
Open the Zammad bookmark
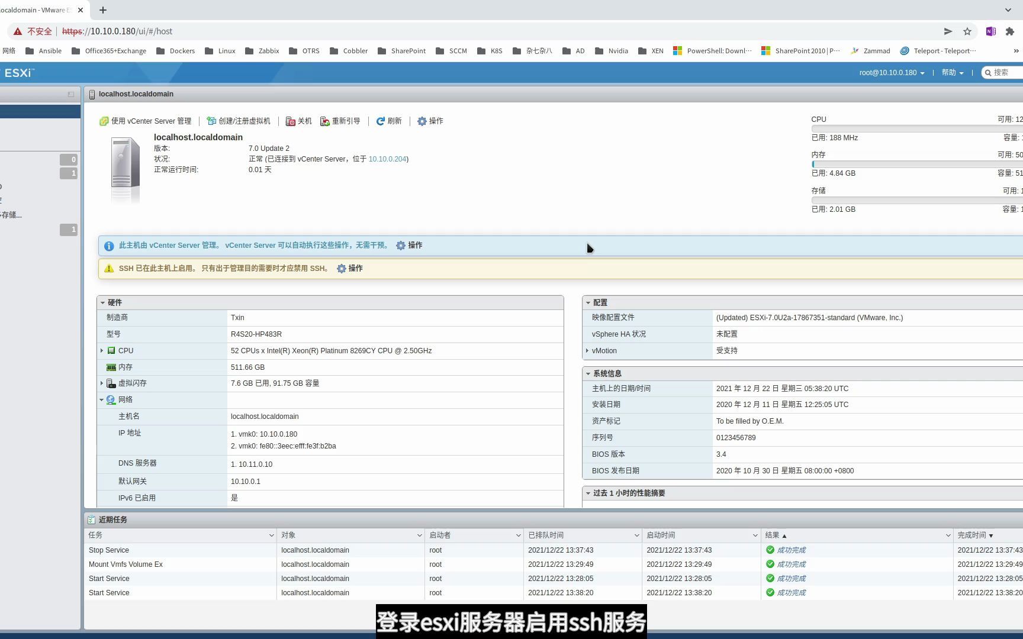coord(870,51)
